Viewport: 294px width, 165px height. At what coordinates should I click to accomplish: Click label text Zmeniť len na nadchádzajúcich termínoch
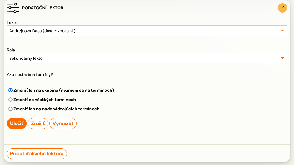[x=56, y=109]
